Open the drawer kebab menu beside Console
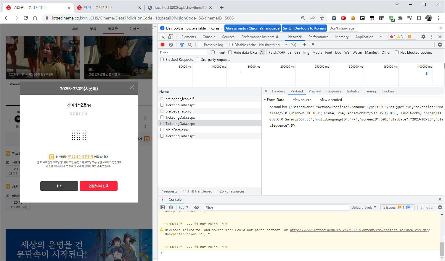Screen dimensions: 445x261 163,200
